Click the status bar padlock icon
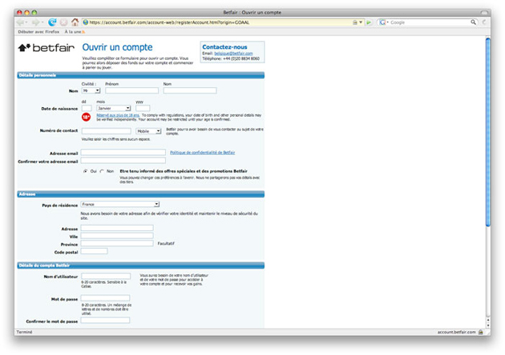Viewport: 505px width, 355px height. tap(480, 332)
